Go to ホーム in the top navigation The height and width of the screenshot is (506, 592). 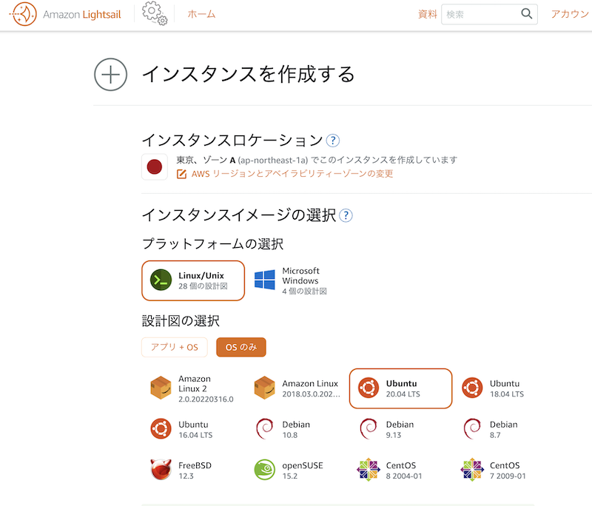point(201,14)
